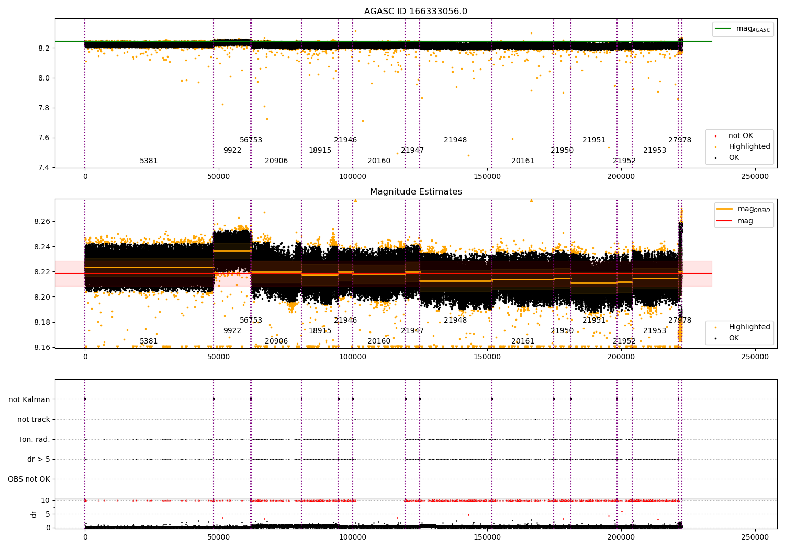
Task: Select the 8.22 y-axis tick label
Action: click(x=42, y=272)
